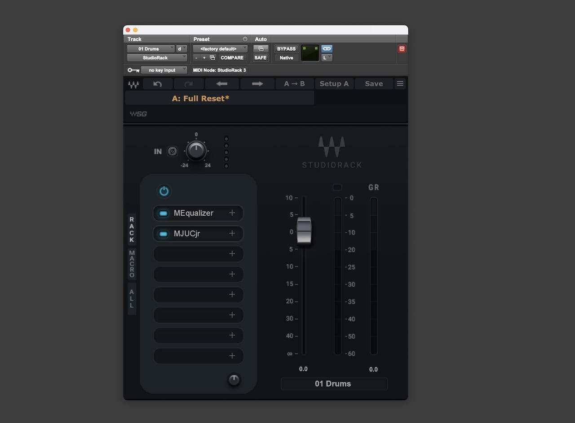Click the left preset navigation arrow
This screenshot has width=575, height=423.
pyautogui.click(x=221, y=83)
